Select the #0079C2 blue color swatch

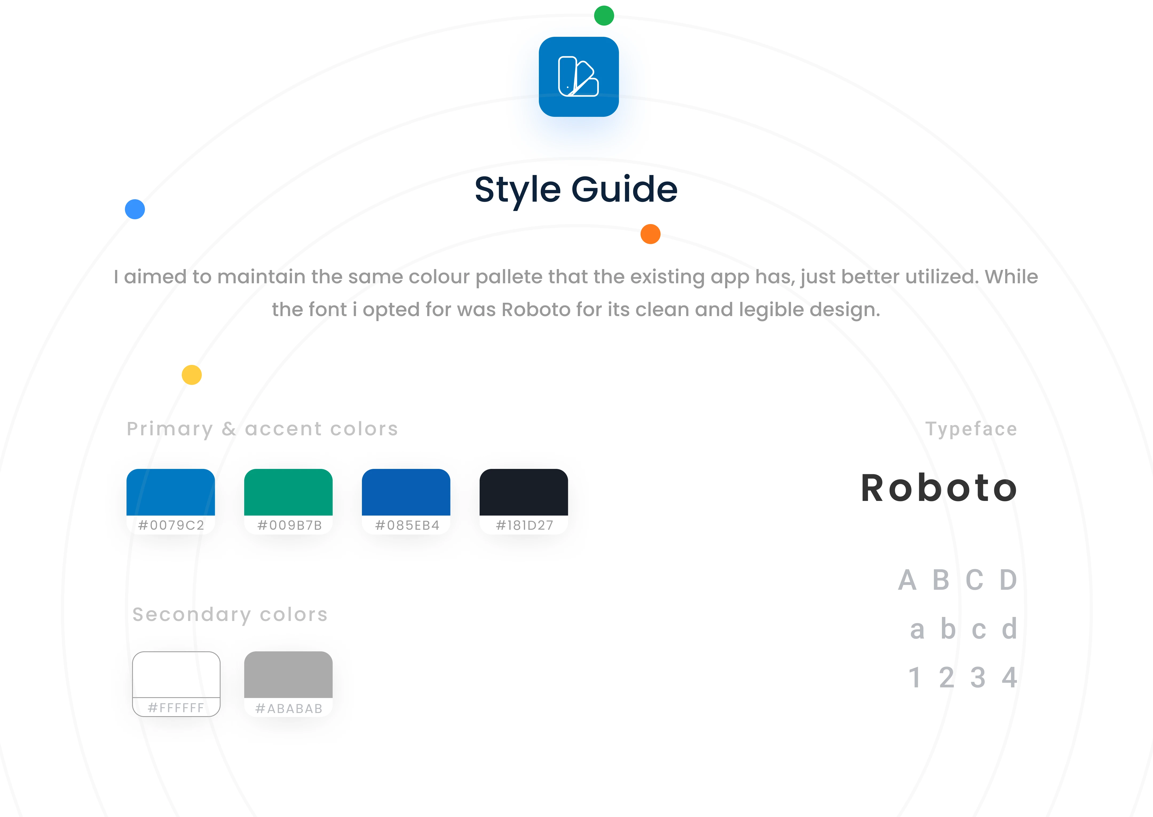[x=171, y=493]
